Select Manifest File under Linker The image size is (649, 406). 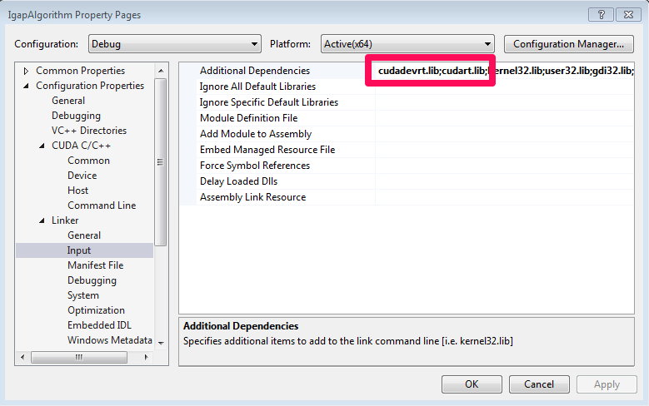pyautogui.click(x=95, y=265)
